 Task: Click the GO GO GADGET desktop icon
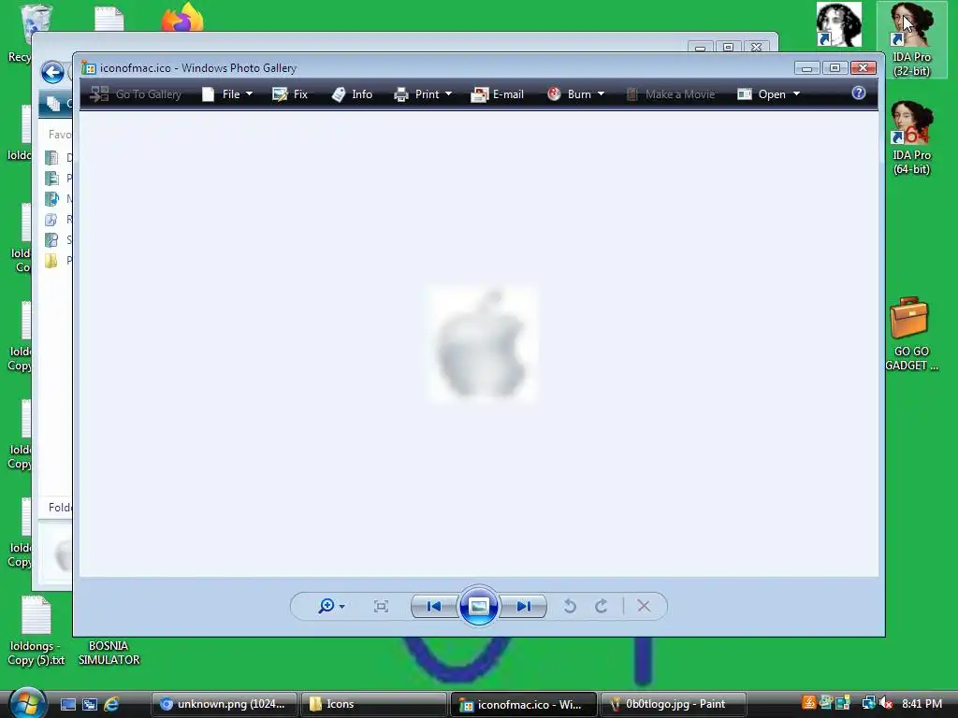click(911, 334)
